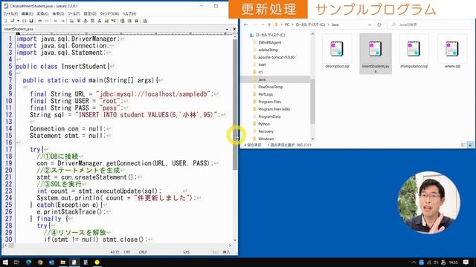Open Chrome from the taskbar
Viewport: 476px width, 267px height.
[40, 262]
